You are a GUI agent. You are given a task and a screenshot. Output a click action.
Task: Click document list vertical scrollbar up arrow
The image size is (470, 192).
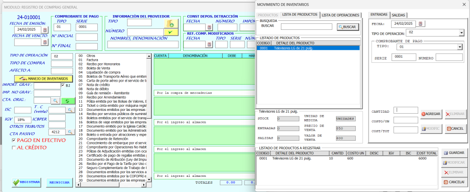(x=149, y=55)
